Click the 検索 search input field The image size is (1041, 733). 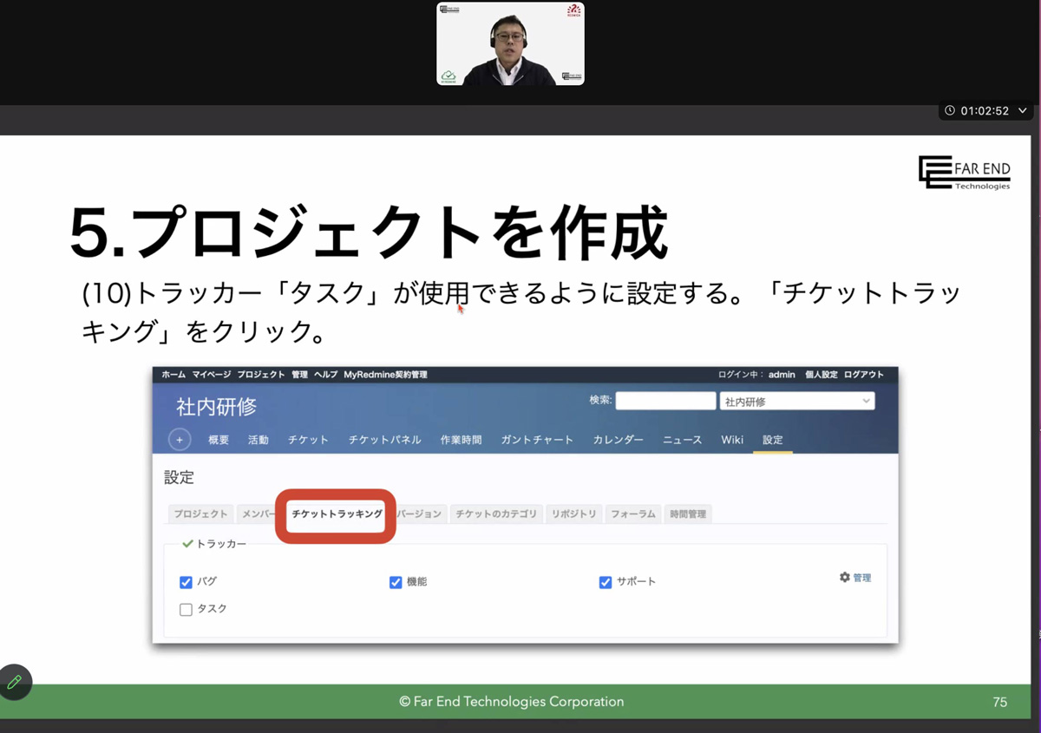[665, 402]
